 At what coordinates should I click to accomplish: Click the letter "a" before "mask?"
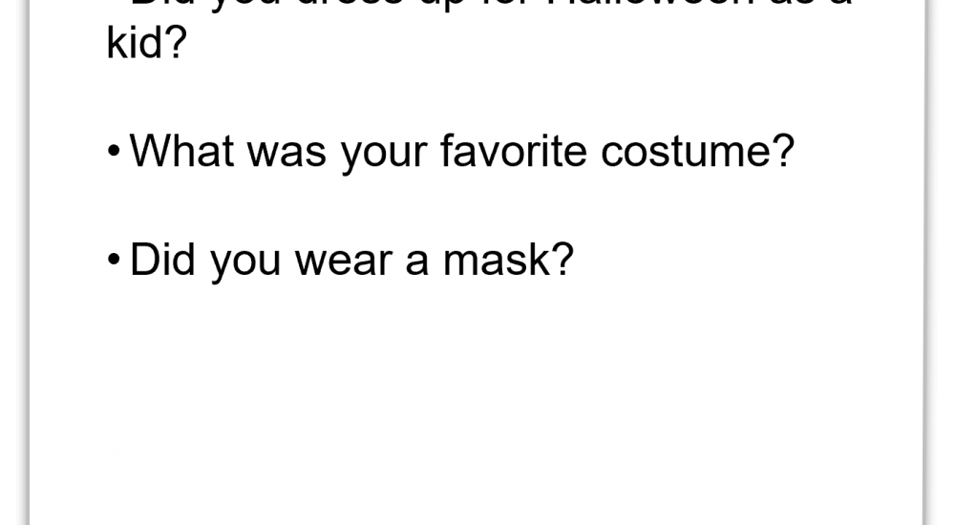(416, 262)
